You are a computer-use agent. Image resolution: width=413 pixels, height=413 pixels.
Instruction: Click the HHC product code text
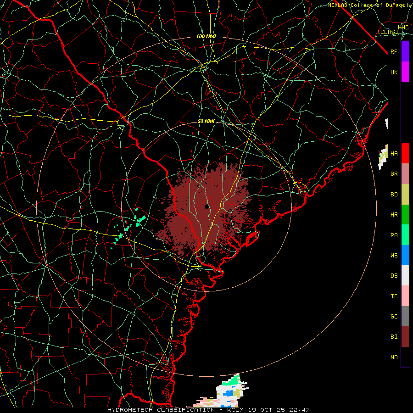tap(403, 28)
